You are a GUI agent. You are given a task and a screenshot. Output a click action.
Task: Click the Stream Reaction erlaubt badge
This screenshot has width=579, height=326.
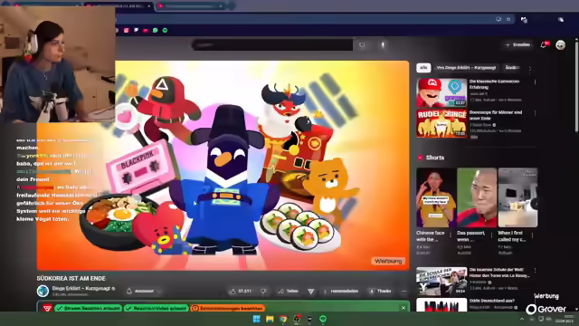click(88, 308)
